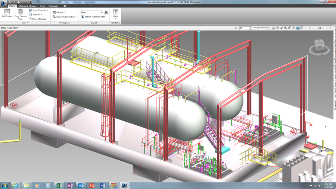Screen dimensions: 336x189
Task: Open the Tools ribbon tab
Action: [43, 6]
